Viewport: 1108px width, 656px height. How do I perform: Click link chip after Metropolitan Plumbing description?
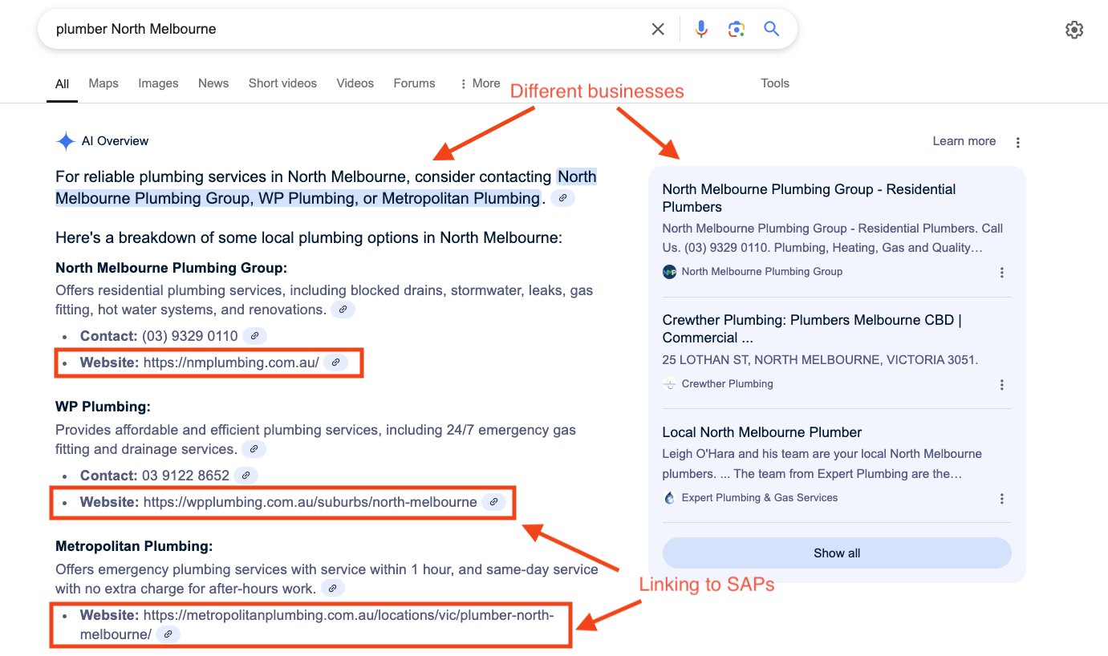tap(333, 589)
